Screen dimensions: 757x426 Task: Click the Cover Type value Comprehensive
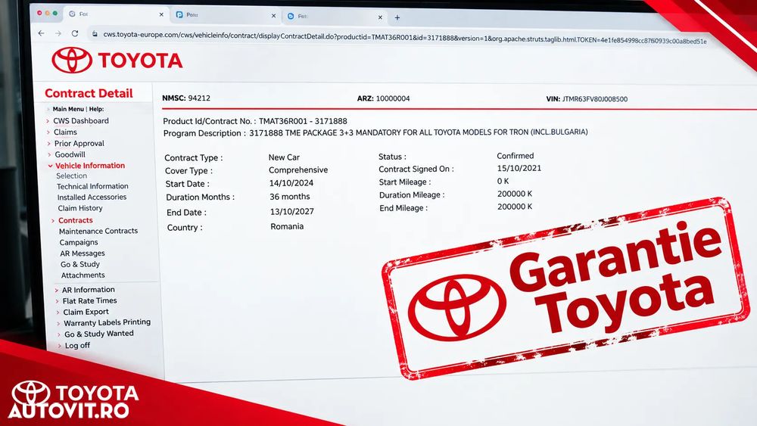click(298, 169)
